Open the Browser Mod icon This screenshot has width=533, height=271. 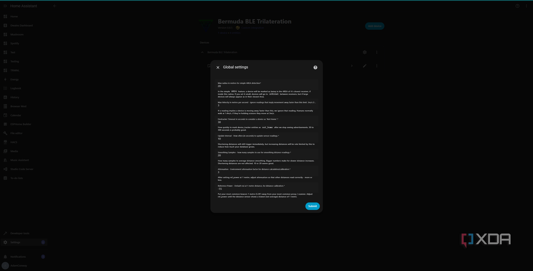(5, 106)
